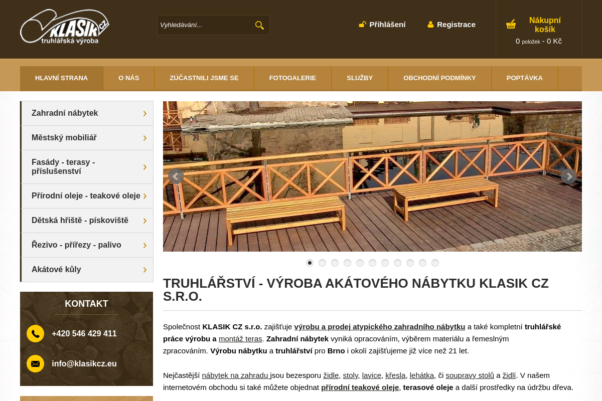602x401 pixels.
Task: Click the cart summary 0 položek - 0 Kč
Action: 539,42
